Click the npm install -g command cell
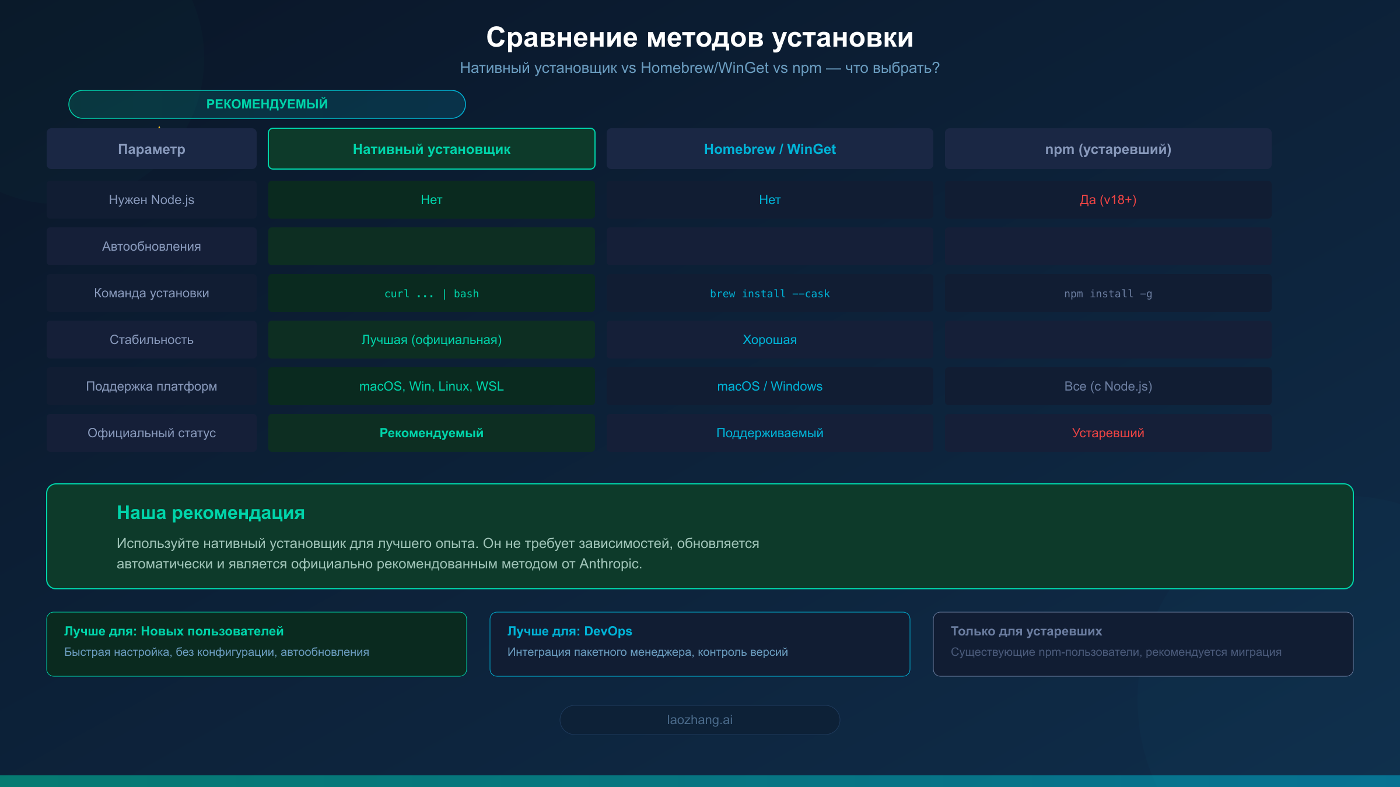Screen dimensions: 1400x787 point(1107,293)
